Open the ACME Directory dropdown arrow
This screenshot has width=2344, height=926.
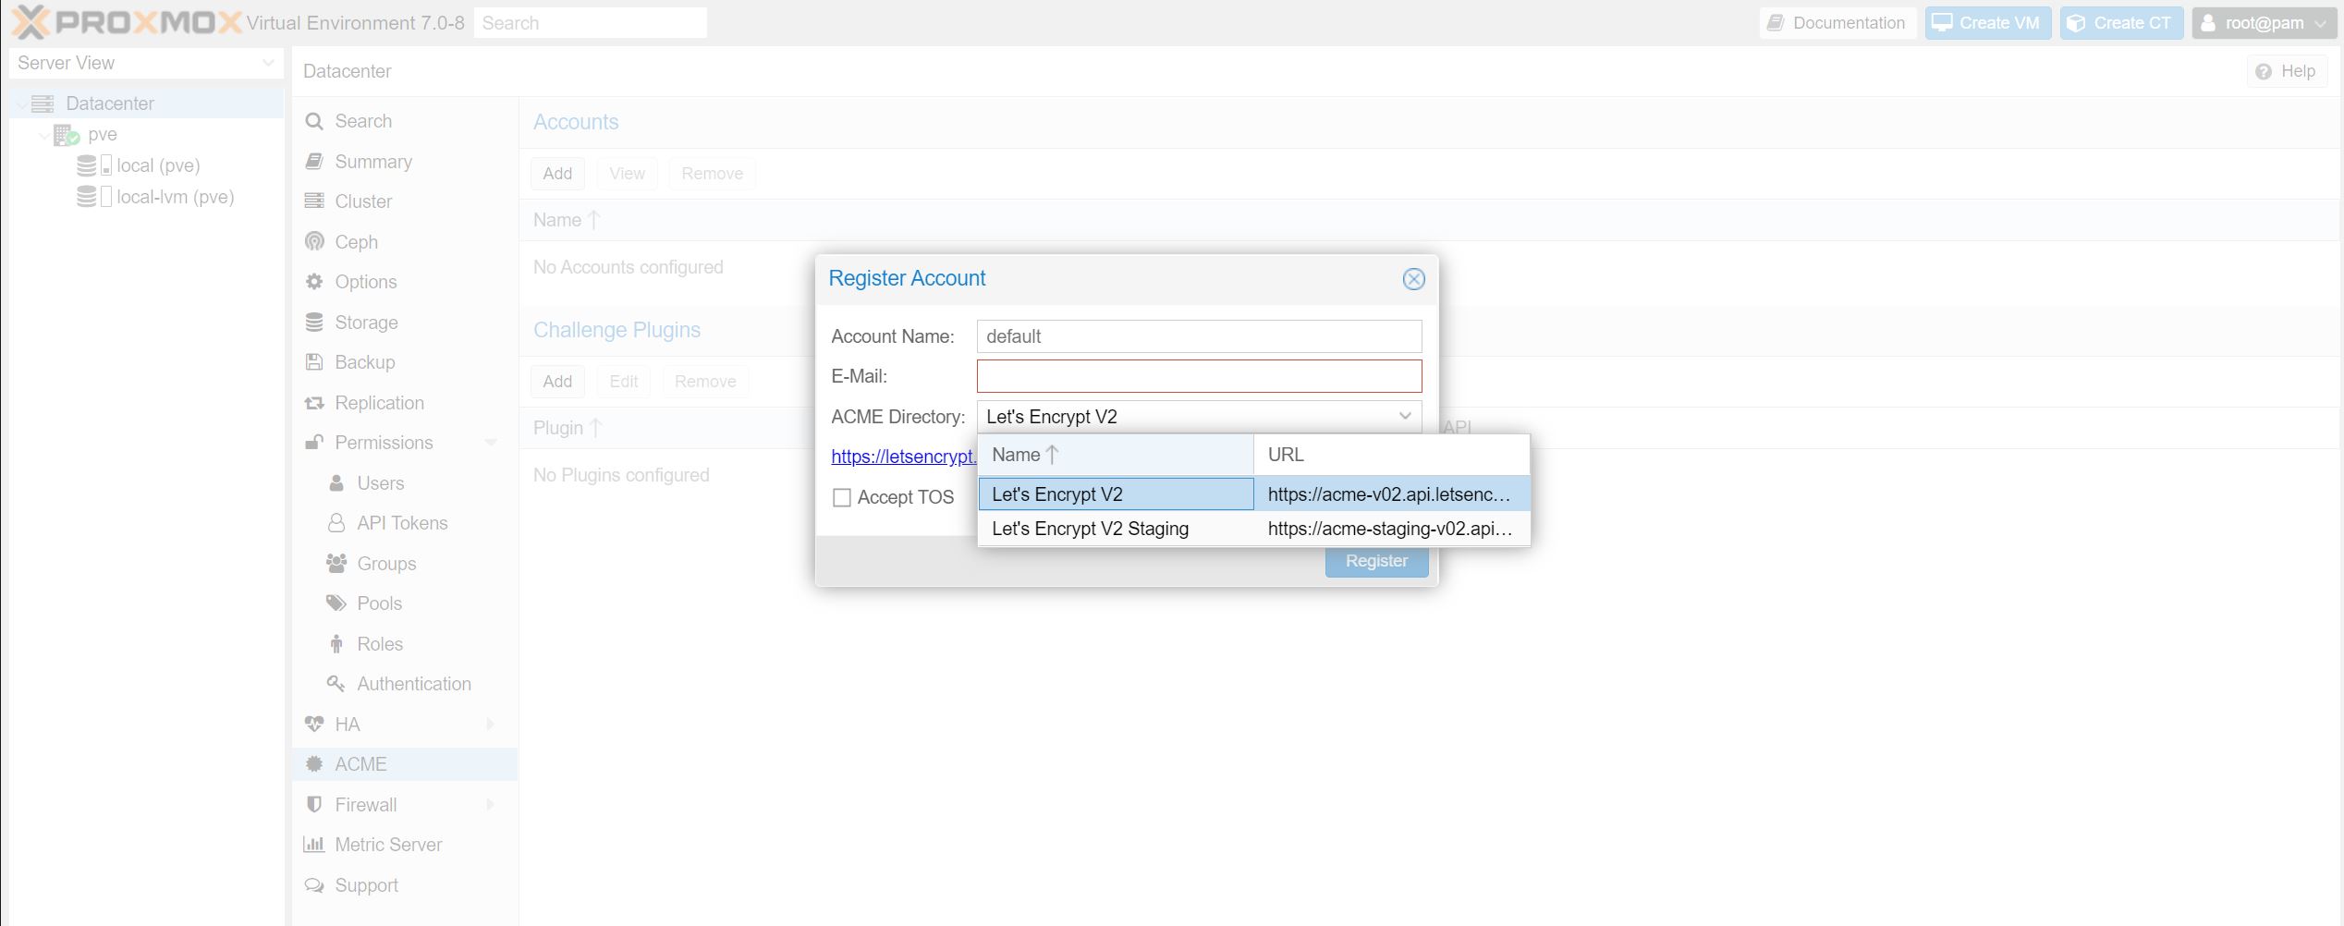1404,417
